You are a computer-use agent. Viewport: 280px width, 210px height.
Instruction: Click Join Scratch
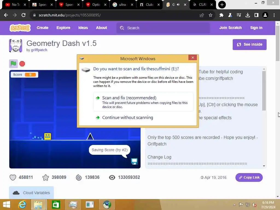230,28
